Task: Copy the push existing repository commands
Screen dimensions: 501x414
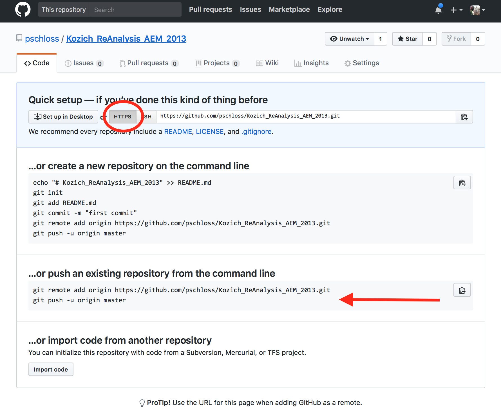Action: coord(462,290)
